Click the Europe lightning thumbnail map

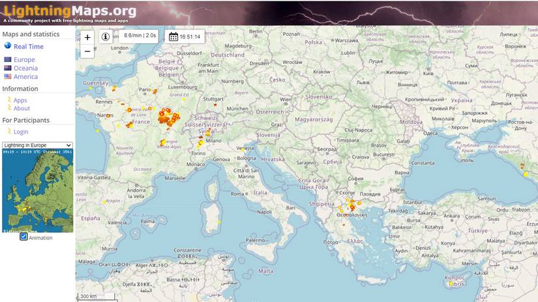click(x=38, y=191)
